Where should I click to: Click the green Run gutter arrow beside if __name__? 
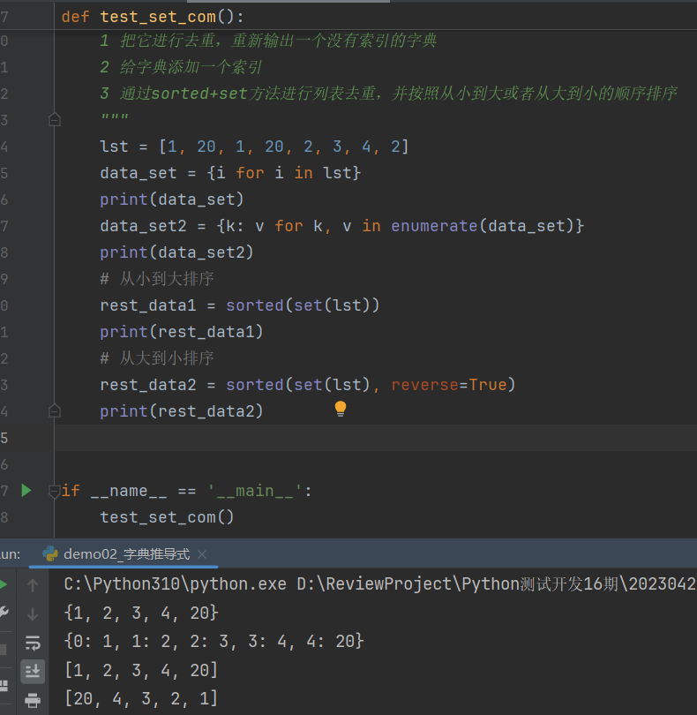pos(26,491)
